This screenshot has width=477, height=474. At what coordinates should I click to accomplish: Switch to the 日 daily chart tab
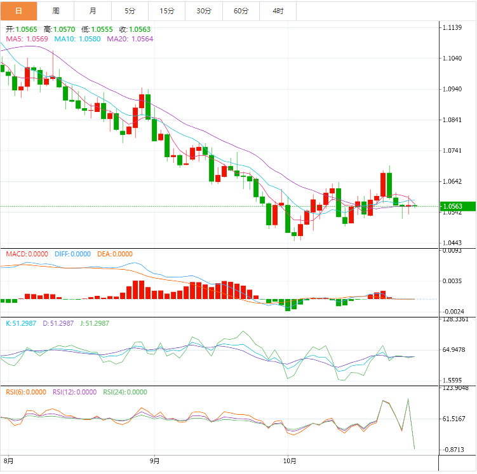pos(18,11)
